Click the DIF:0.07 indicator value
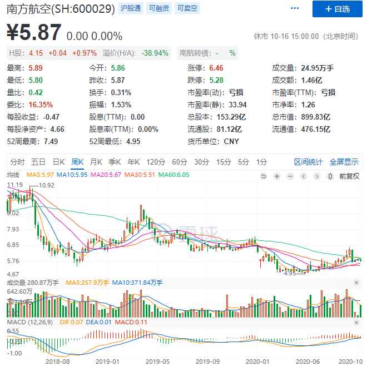The width and height of the screenshot is (367, 366). point(71,323)
